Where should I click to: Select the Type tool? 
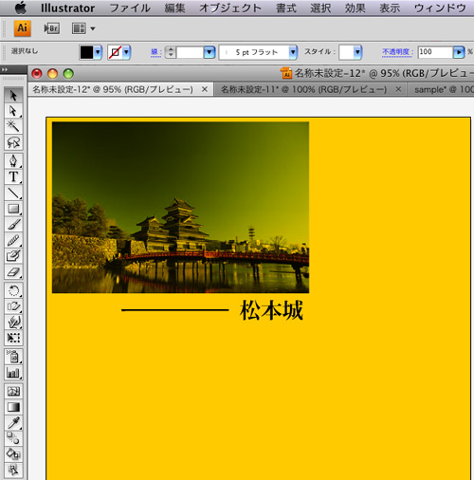pyautogui.click(x=13, y=176)
